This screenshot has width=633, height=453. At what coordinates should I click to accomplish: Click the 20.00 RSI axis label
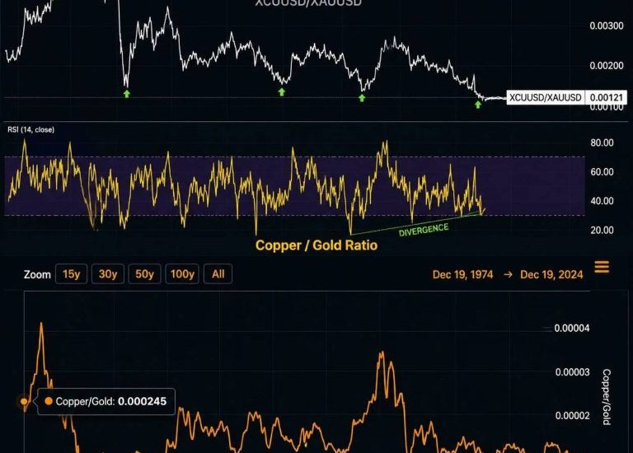point(602,231)
